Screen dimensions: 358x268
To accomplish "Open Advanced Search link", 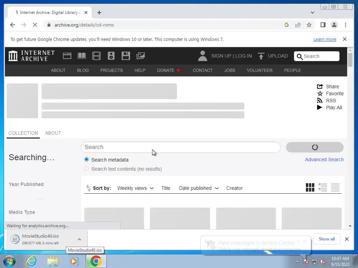I will (324, 159).
